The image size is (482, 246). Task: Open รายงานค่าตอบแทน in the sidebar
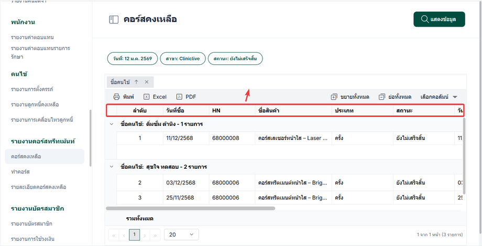coord(32,38)
